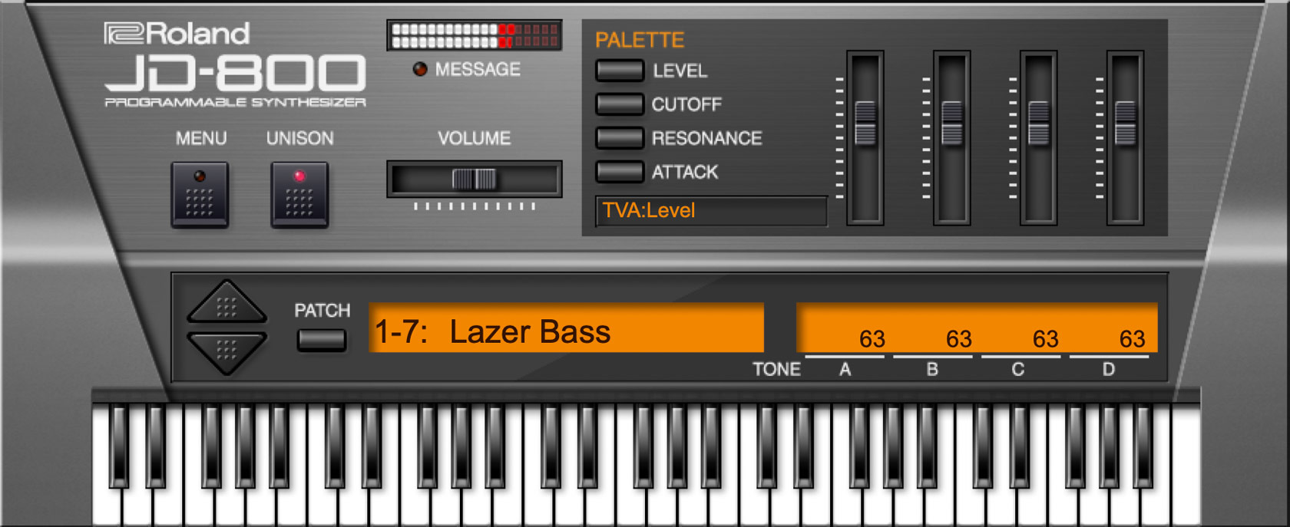Toggle the UNISON button
The height and width of the screenshot is (527, 1290).
(299, 194)
